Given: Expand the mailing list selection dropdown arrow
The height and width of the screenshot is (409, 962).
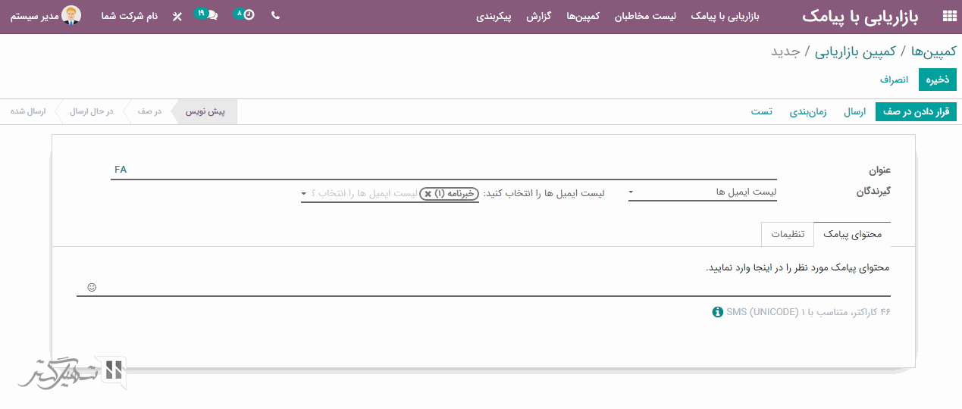Looking at the screenshot, I should coord(304,194).
